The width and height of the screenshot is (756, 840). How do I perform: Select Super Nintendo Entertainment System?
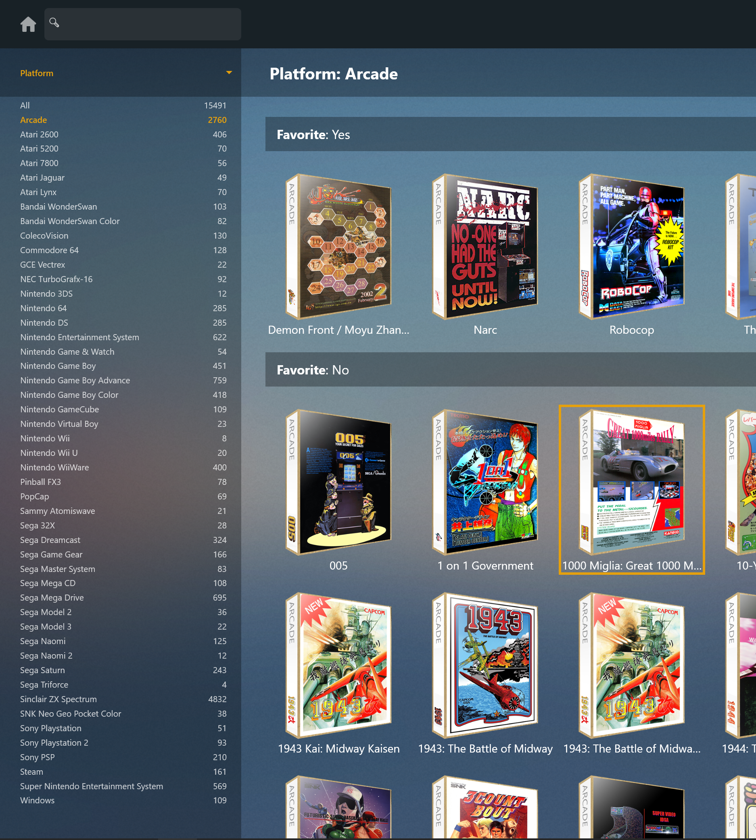[x=123, y=787]
